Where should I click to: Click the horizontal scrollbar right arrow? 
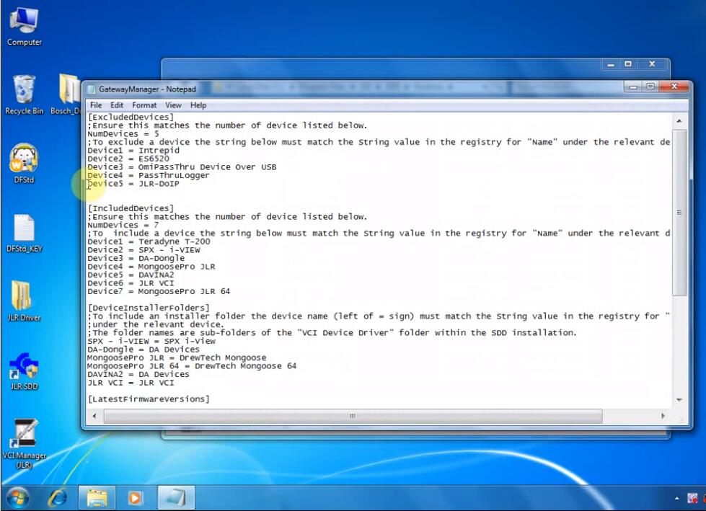tap(663, 416)
